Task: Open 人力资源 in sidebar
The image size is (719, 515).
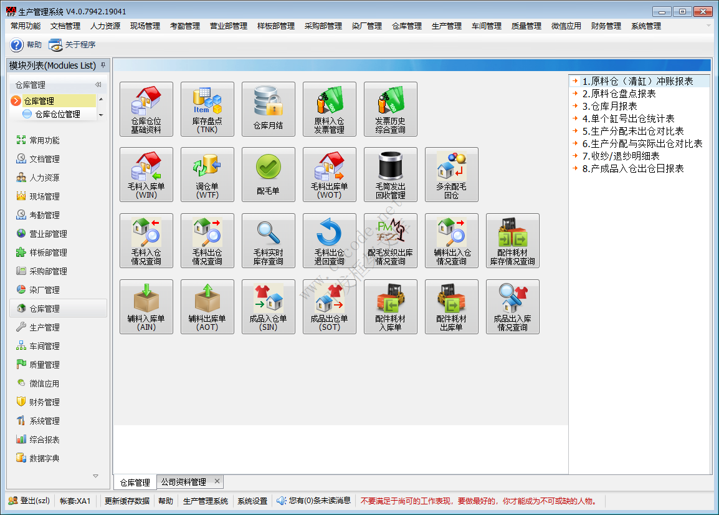Action: (x=44, y=178)
